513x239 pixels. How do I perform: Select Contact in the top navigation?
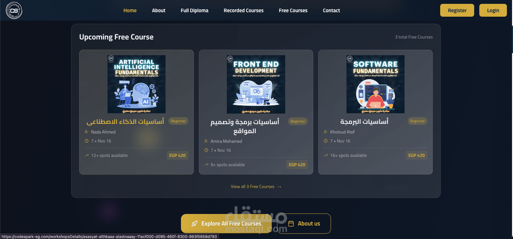[x=331, y=10]
